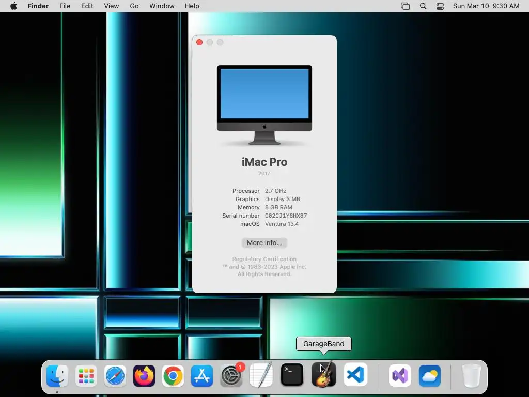Open Google Chrome from the Dock
529x397 pixels.
tap(173, 375)
